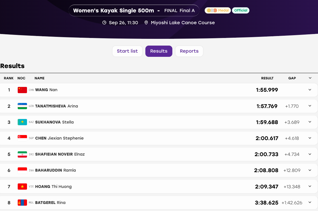
Task: Open athlete SUKHANOVA Stella name
Action: coord(54,122)
